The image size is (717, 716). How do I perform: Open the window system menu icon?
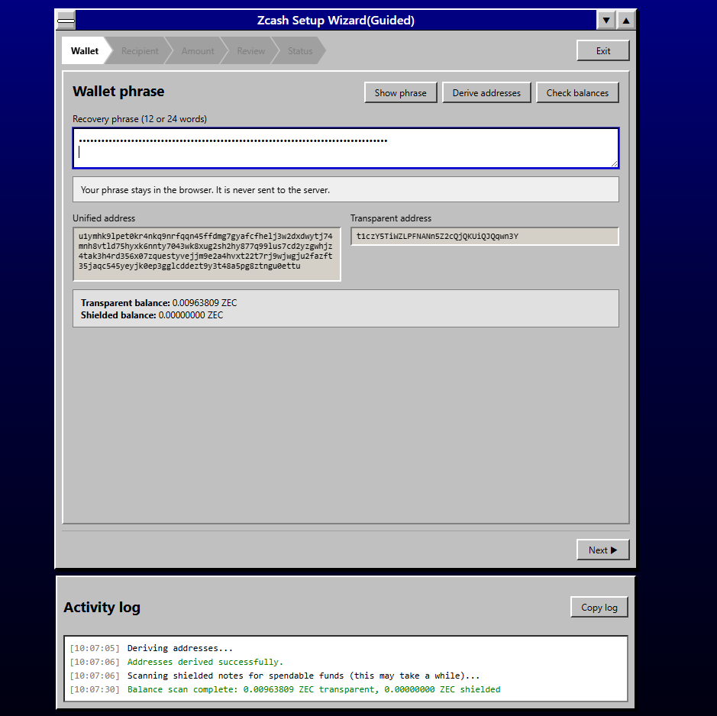point(66,20)
